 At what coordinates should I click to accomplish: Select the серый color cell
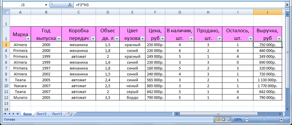click(132, 92)
